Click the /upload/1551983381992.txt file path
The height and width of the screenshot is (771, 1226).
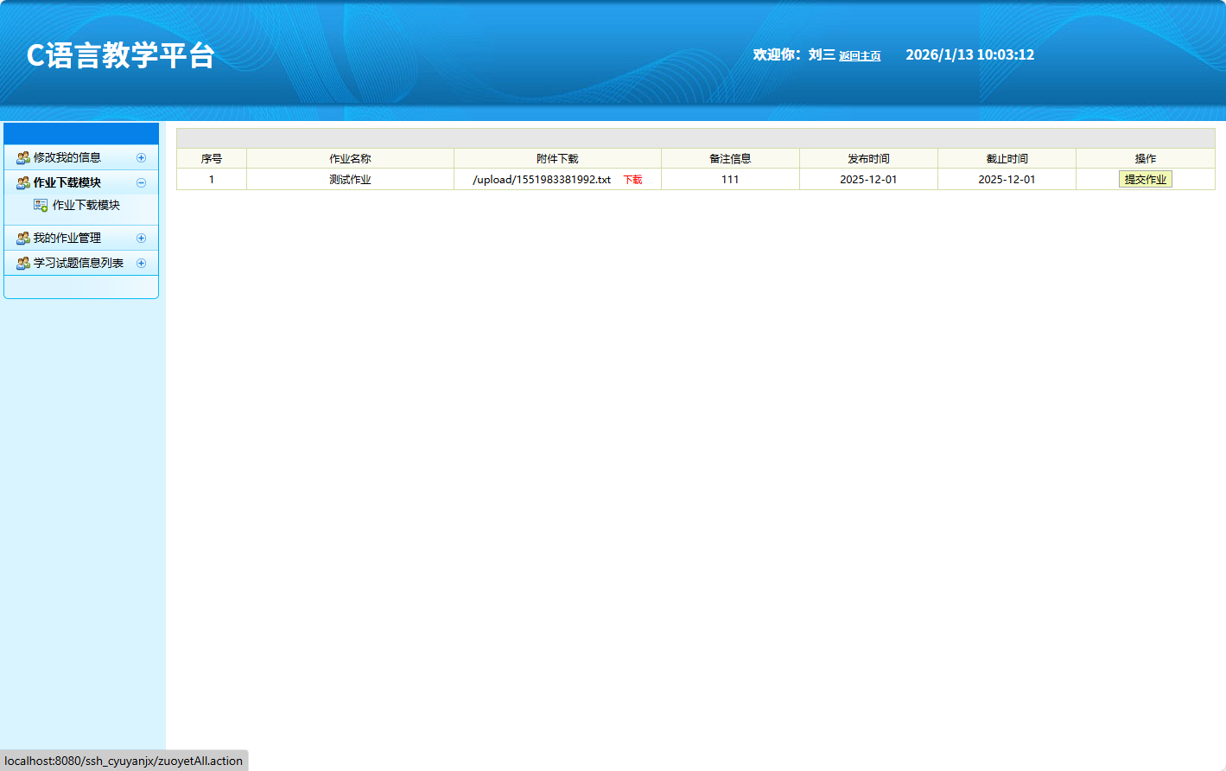542,179
